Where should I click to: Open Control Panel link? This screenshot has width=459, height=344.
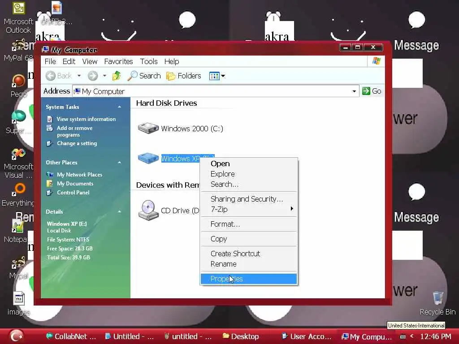pyautogui.click(x=73, y=193)
